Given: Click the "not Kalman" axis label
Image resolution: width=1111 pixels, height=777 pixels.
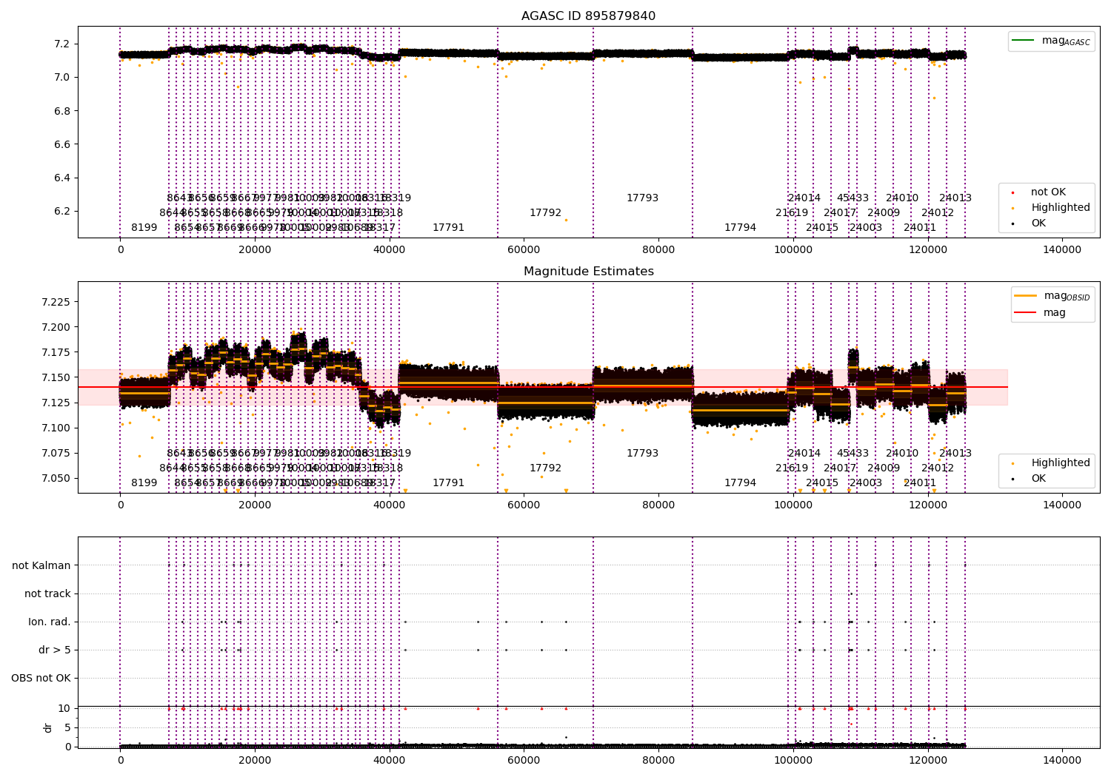Looking at the screenshot, I should (41, 565).
